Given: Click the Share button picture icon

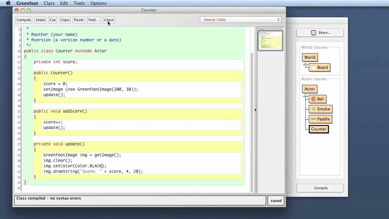Looking at the screenshot, I should [314, 33].
